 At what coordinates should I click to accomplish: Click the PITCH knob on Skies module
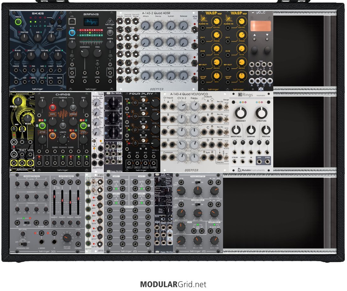[x=51, y=38]
